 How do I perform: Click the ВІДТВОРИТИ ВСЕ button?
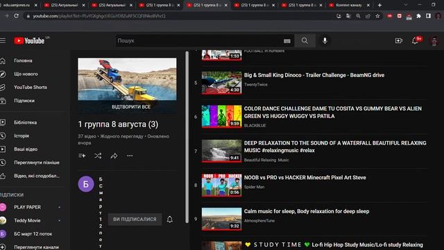(131, 107)
